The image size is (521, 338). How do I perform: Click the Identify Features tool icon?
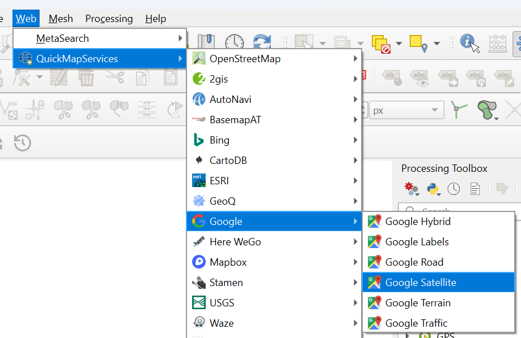(x=468, y=42)
